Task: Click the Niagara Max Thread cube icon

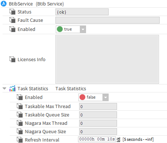Action: pyautogui.click(x=20, y=123)
